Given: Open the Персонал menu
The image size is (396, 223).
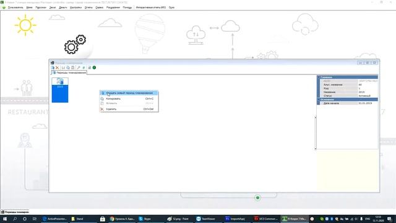Looking at the screenshot, I should [41, 7].
